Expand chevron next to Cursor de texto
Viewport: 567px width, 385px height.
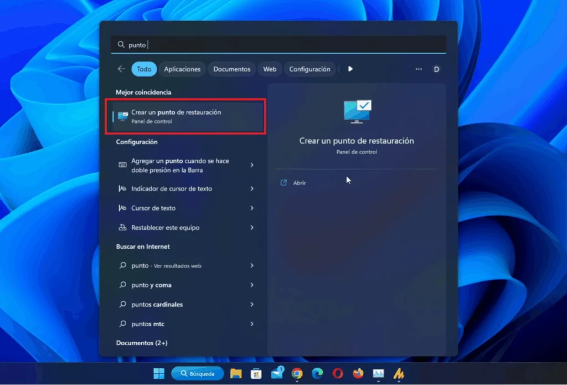click(252, 208)
